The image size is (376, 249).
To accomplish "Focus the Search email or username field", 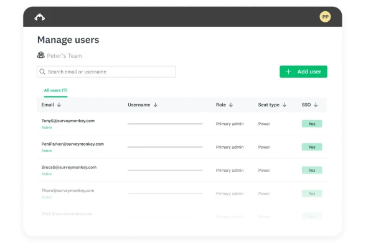I will [106, 72].
